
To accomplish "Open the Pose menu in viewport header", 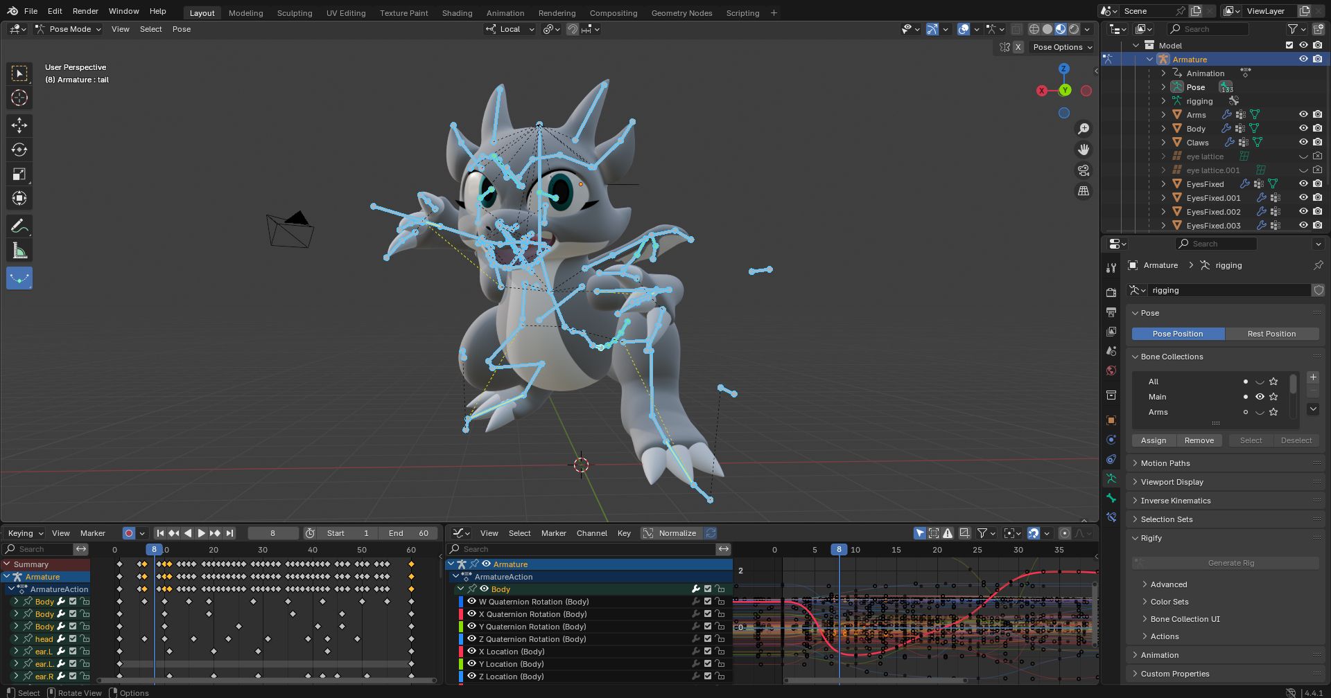I will pyautogui.click(x=182, y=29).
